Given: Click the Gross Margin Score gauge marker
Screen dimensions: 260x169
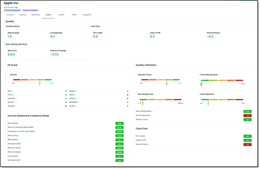Looking at the screenshot, I should 142,103.
